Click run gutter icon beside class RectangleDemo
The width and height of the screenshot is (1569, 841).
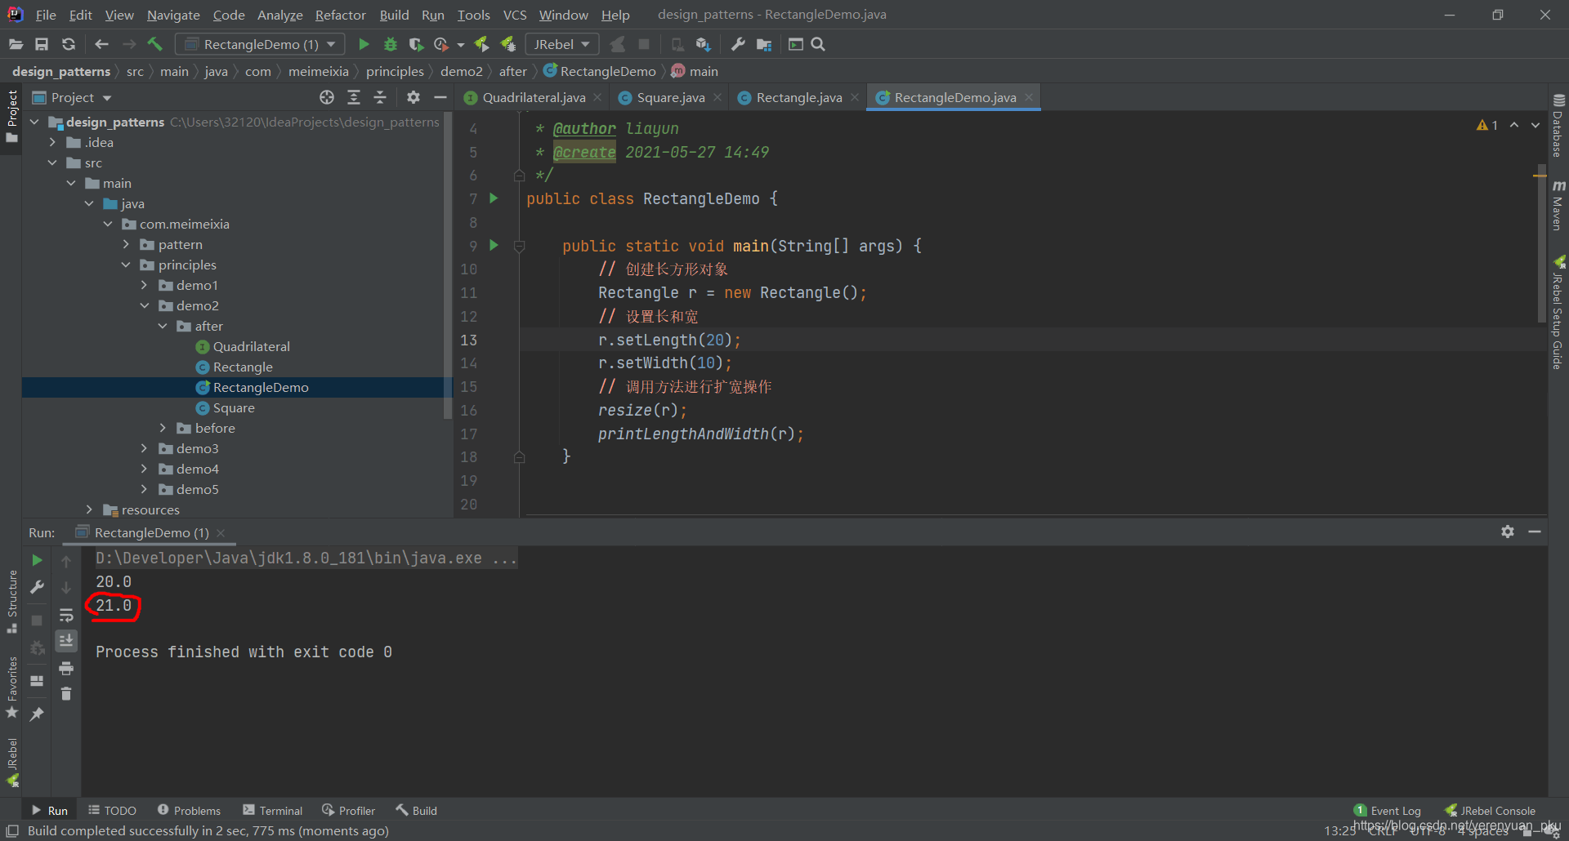(494, 198)
